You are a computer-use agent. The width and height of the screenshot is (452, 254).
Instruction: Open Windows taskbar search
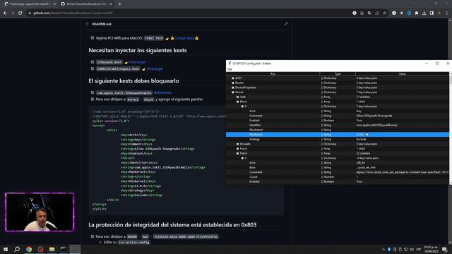(x=17, y=249)
